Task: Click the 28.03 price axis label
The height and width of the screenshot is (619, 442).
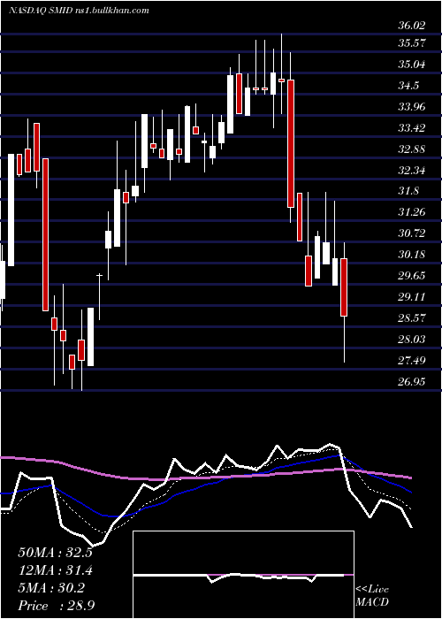Action: coord(412,340)
